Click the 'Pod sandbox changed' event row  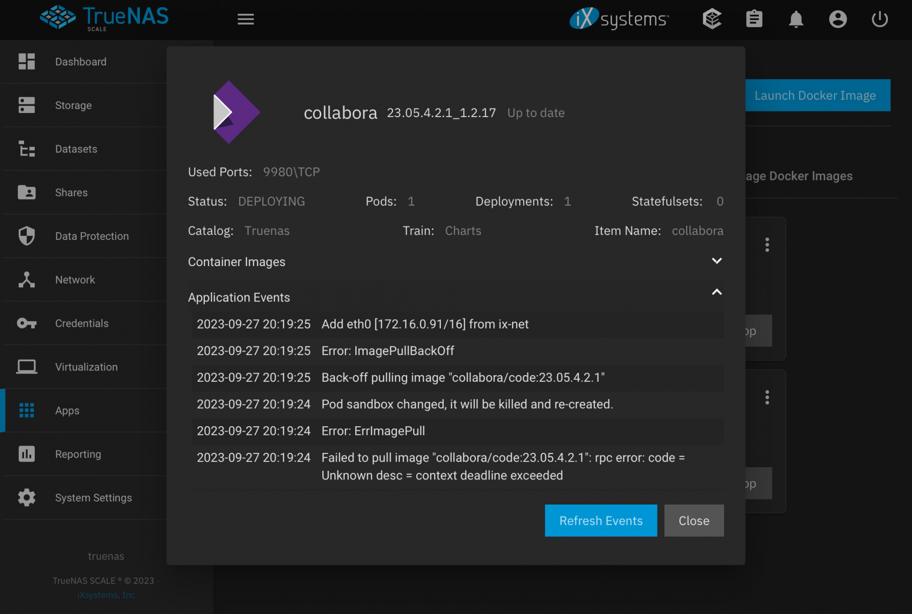pyautogui.click(x=458, y=404)
